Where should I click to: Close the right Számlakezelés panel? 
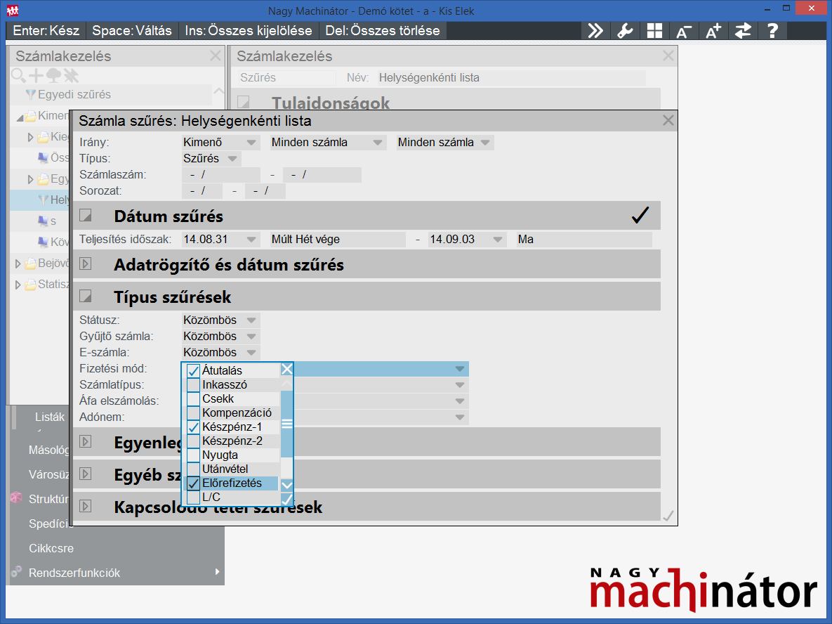668,56
